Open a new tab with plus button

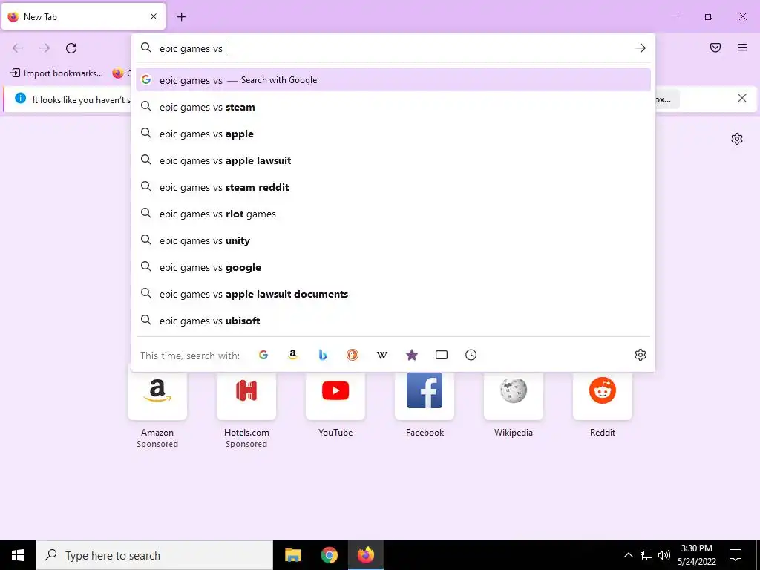(181, 17)
